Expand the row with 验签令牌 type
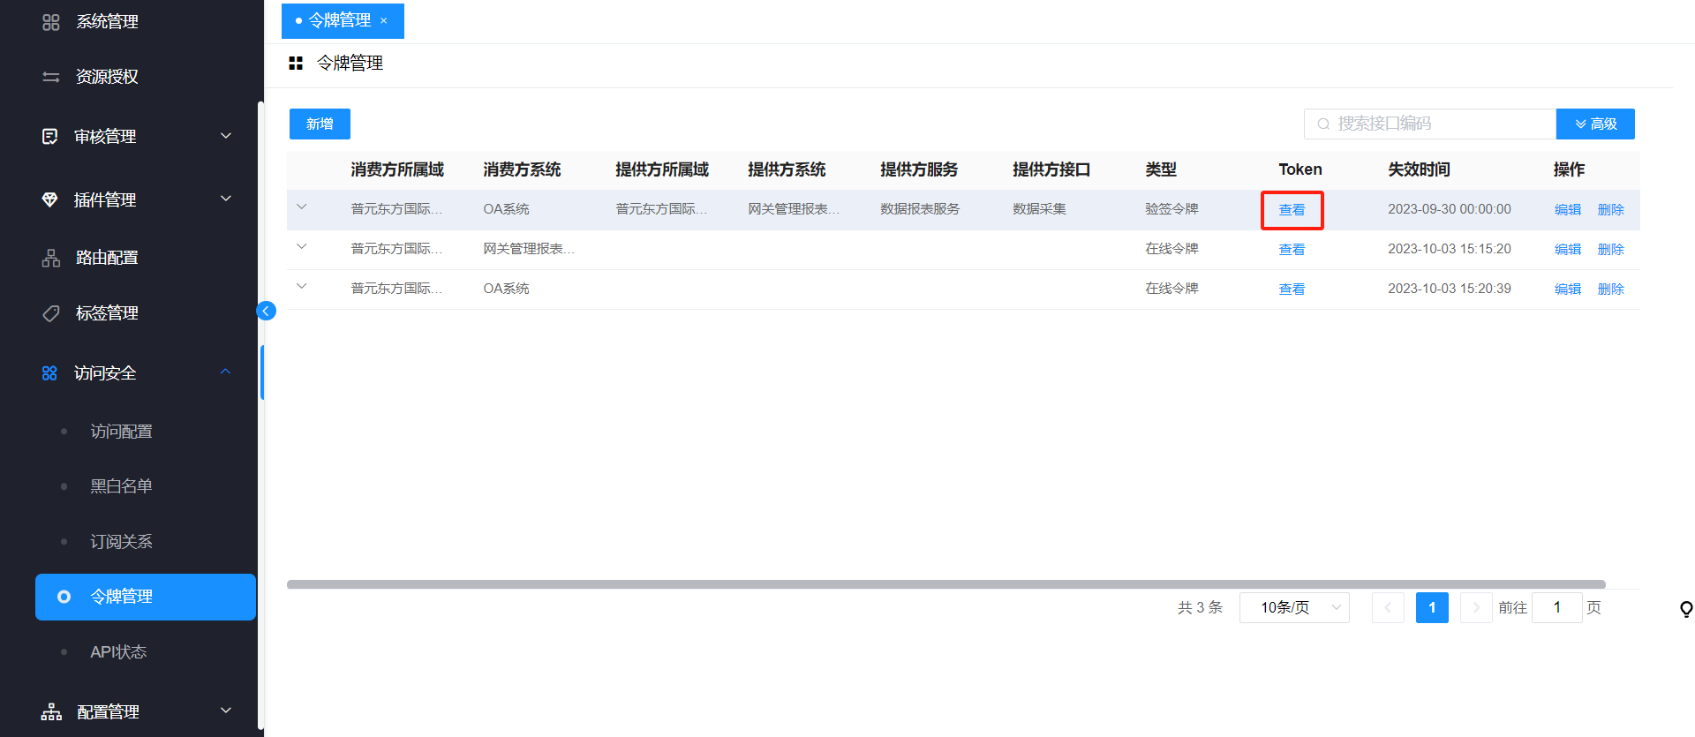This screenshot has width=1695, height=737. pos(302,207)
